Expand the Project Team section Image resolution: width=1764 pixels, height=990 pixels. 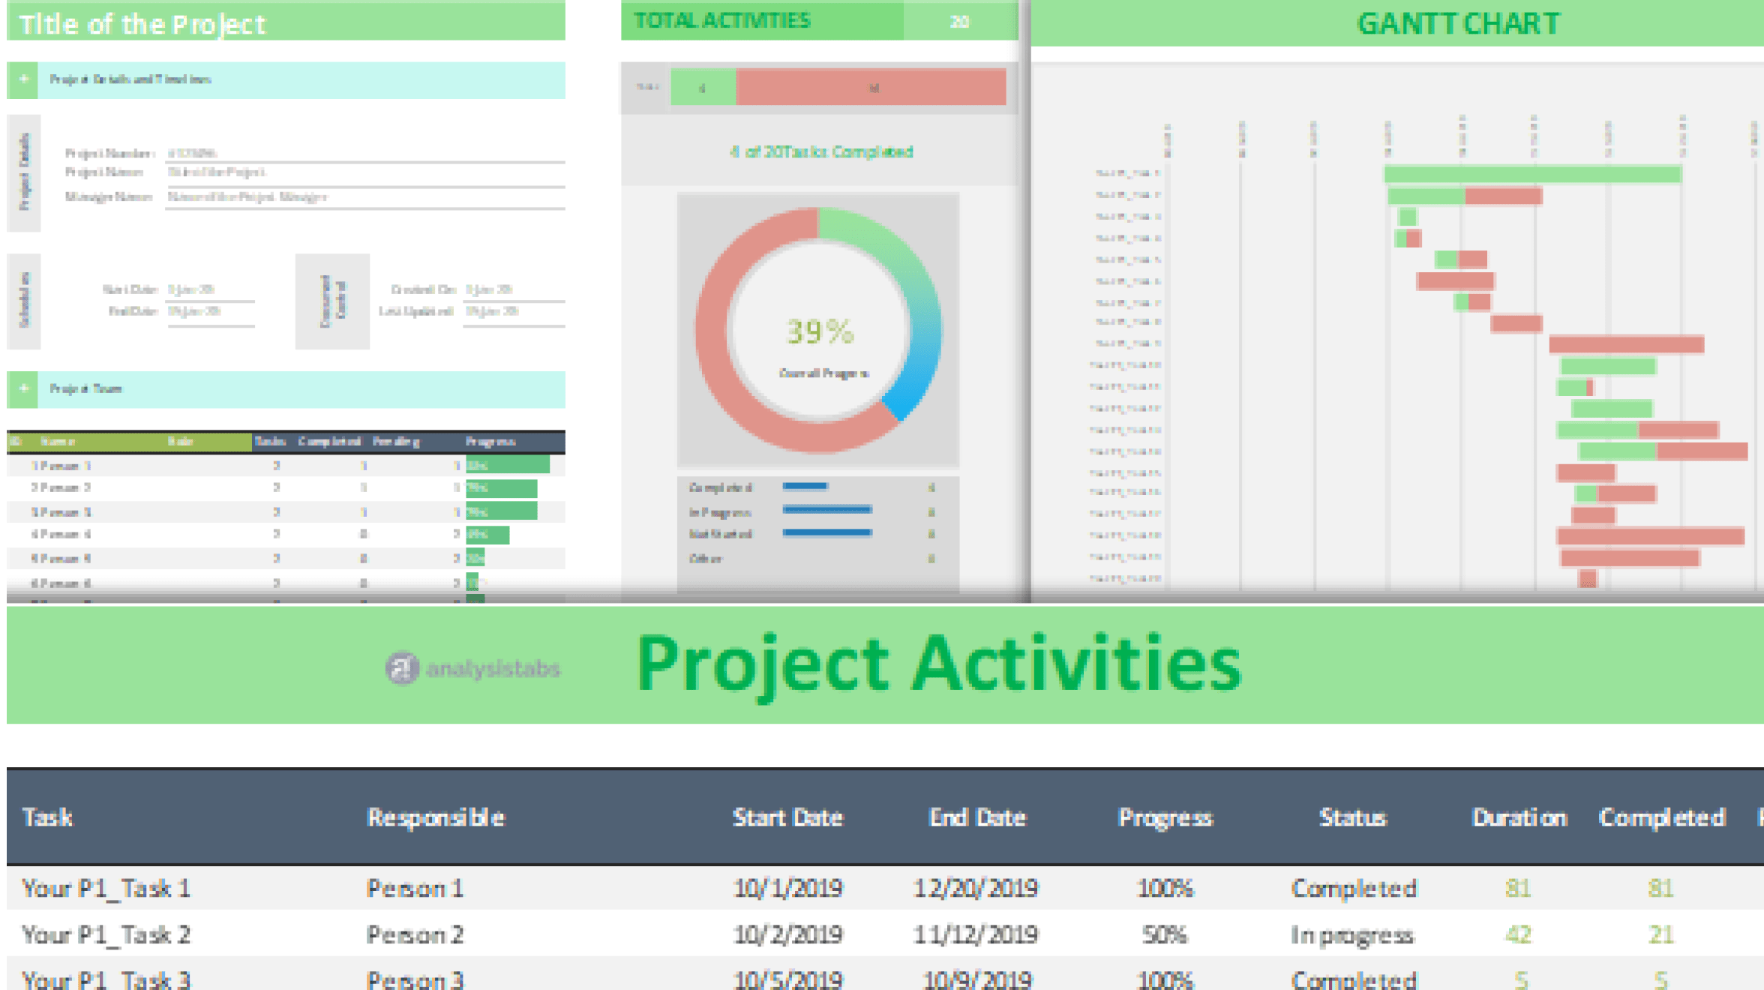pos(23,388)
